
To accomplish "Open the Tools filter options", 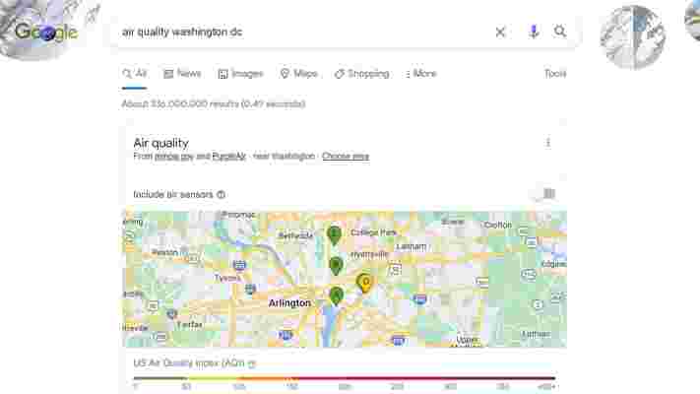I will click(555, 73).
